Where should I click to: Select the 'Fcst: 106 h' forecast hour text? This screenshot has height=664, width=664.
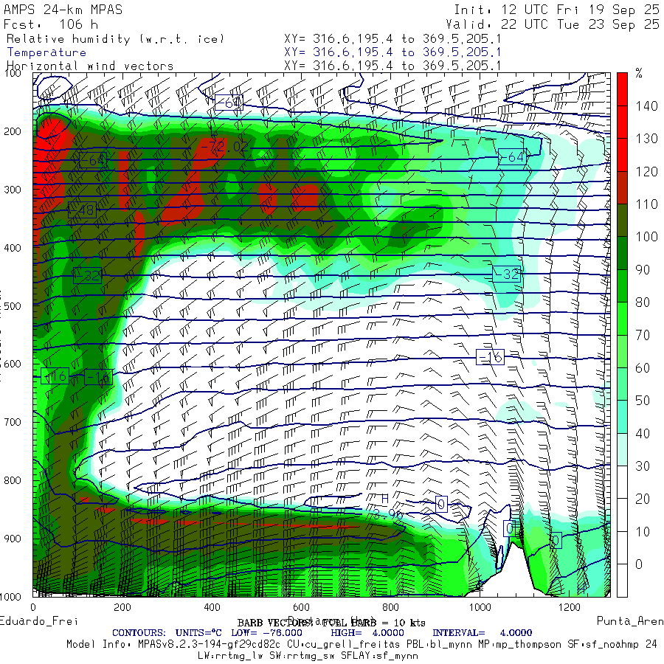pyautogui.click(x=51, y=24)
